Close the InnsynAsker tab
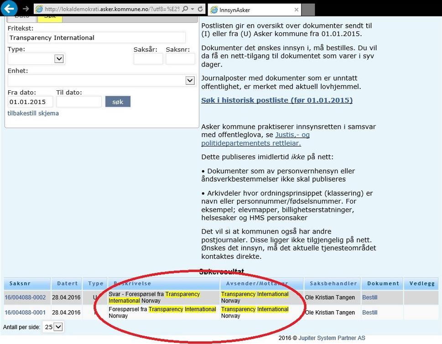The height and width of the screenshot is (344, 442). pyautogui.click(x=296, y=10)
